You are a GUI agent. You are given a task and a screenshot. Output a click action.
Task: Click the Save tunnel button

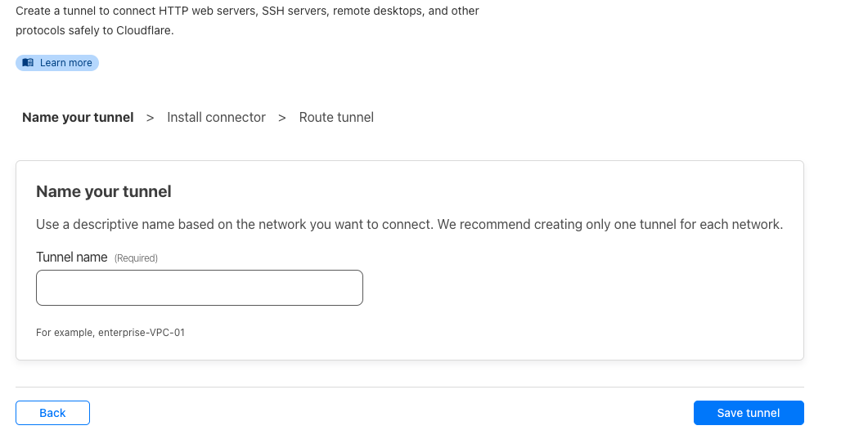pos(749,413)
